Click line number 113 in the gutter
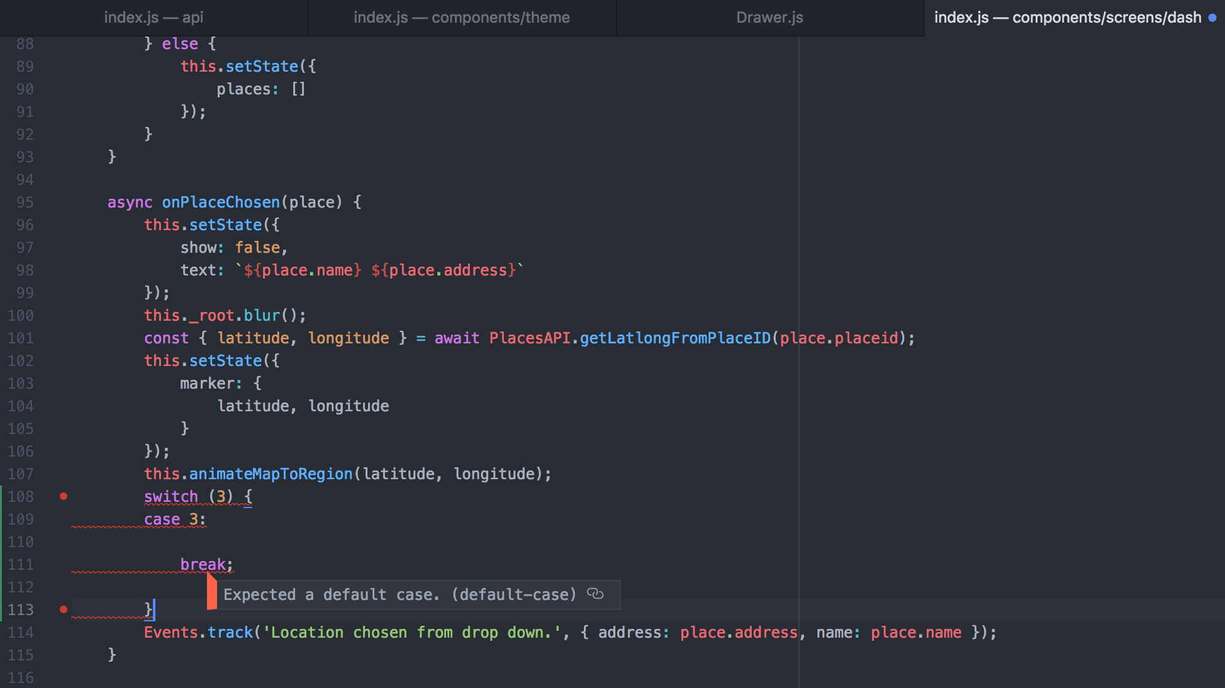 coord(21,610)
